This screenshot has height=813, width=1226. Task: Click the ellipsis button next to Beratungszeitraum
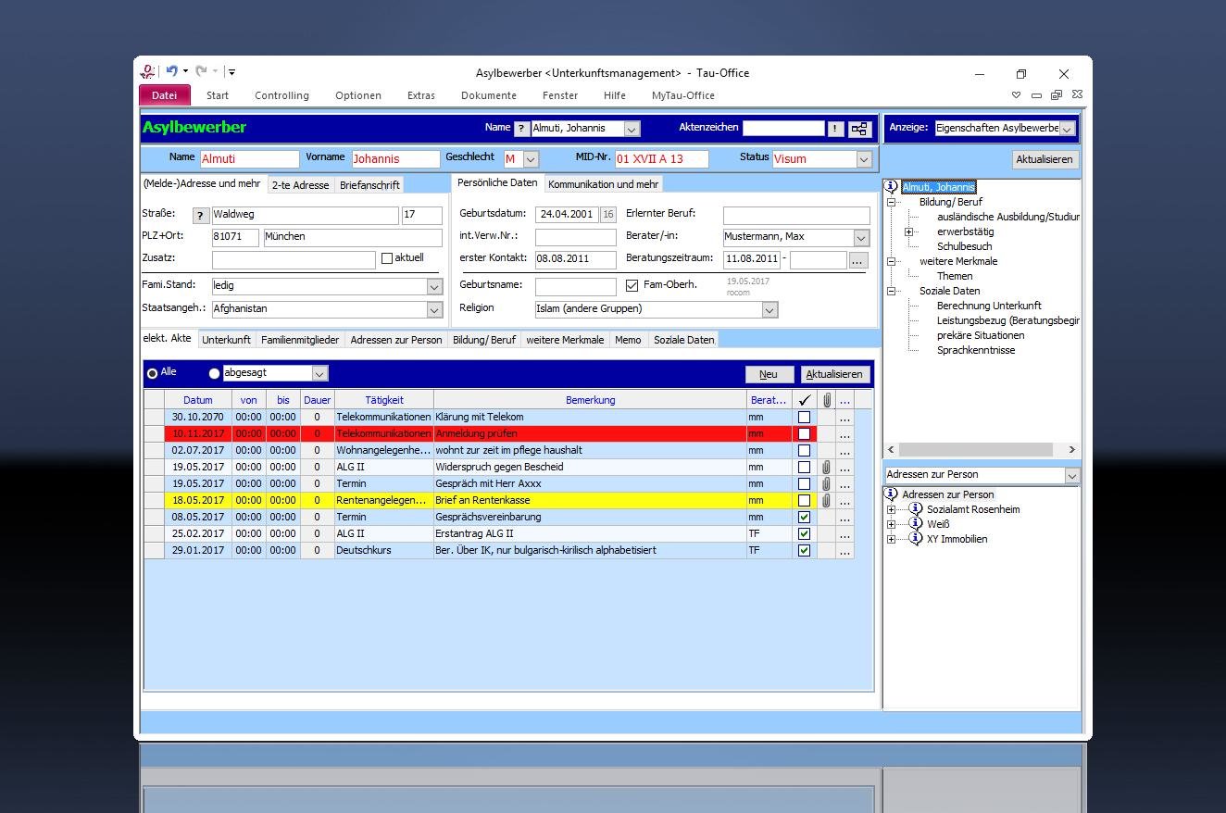pyautogui.click(x=858, y=260)
